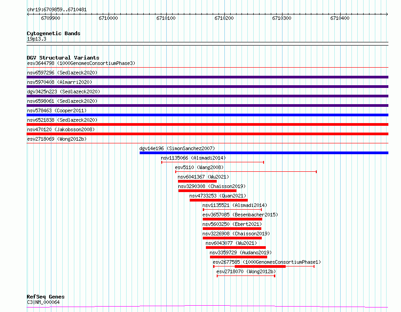401x312 pixels.
Task: Click the nsv3290308 (Chaisson2019) label
Action: pyautogui.click(x=212, y=186)
